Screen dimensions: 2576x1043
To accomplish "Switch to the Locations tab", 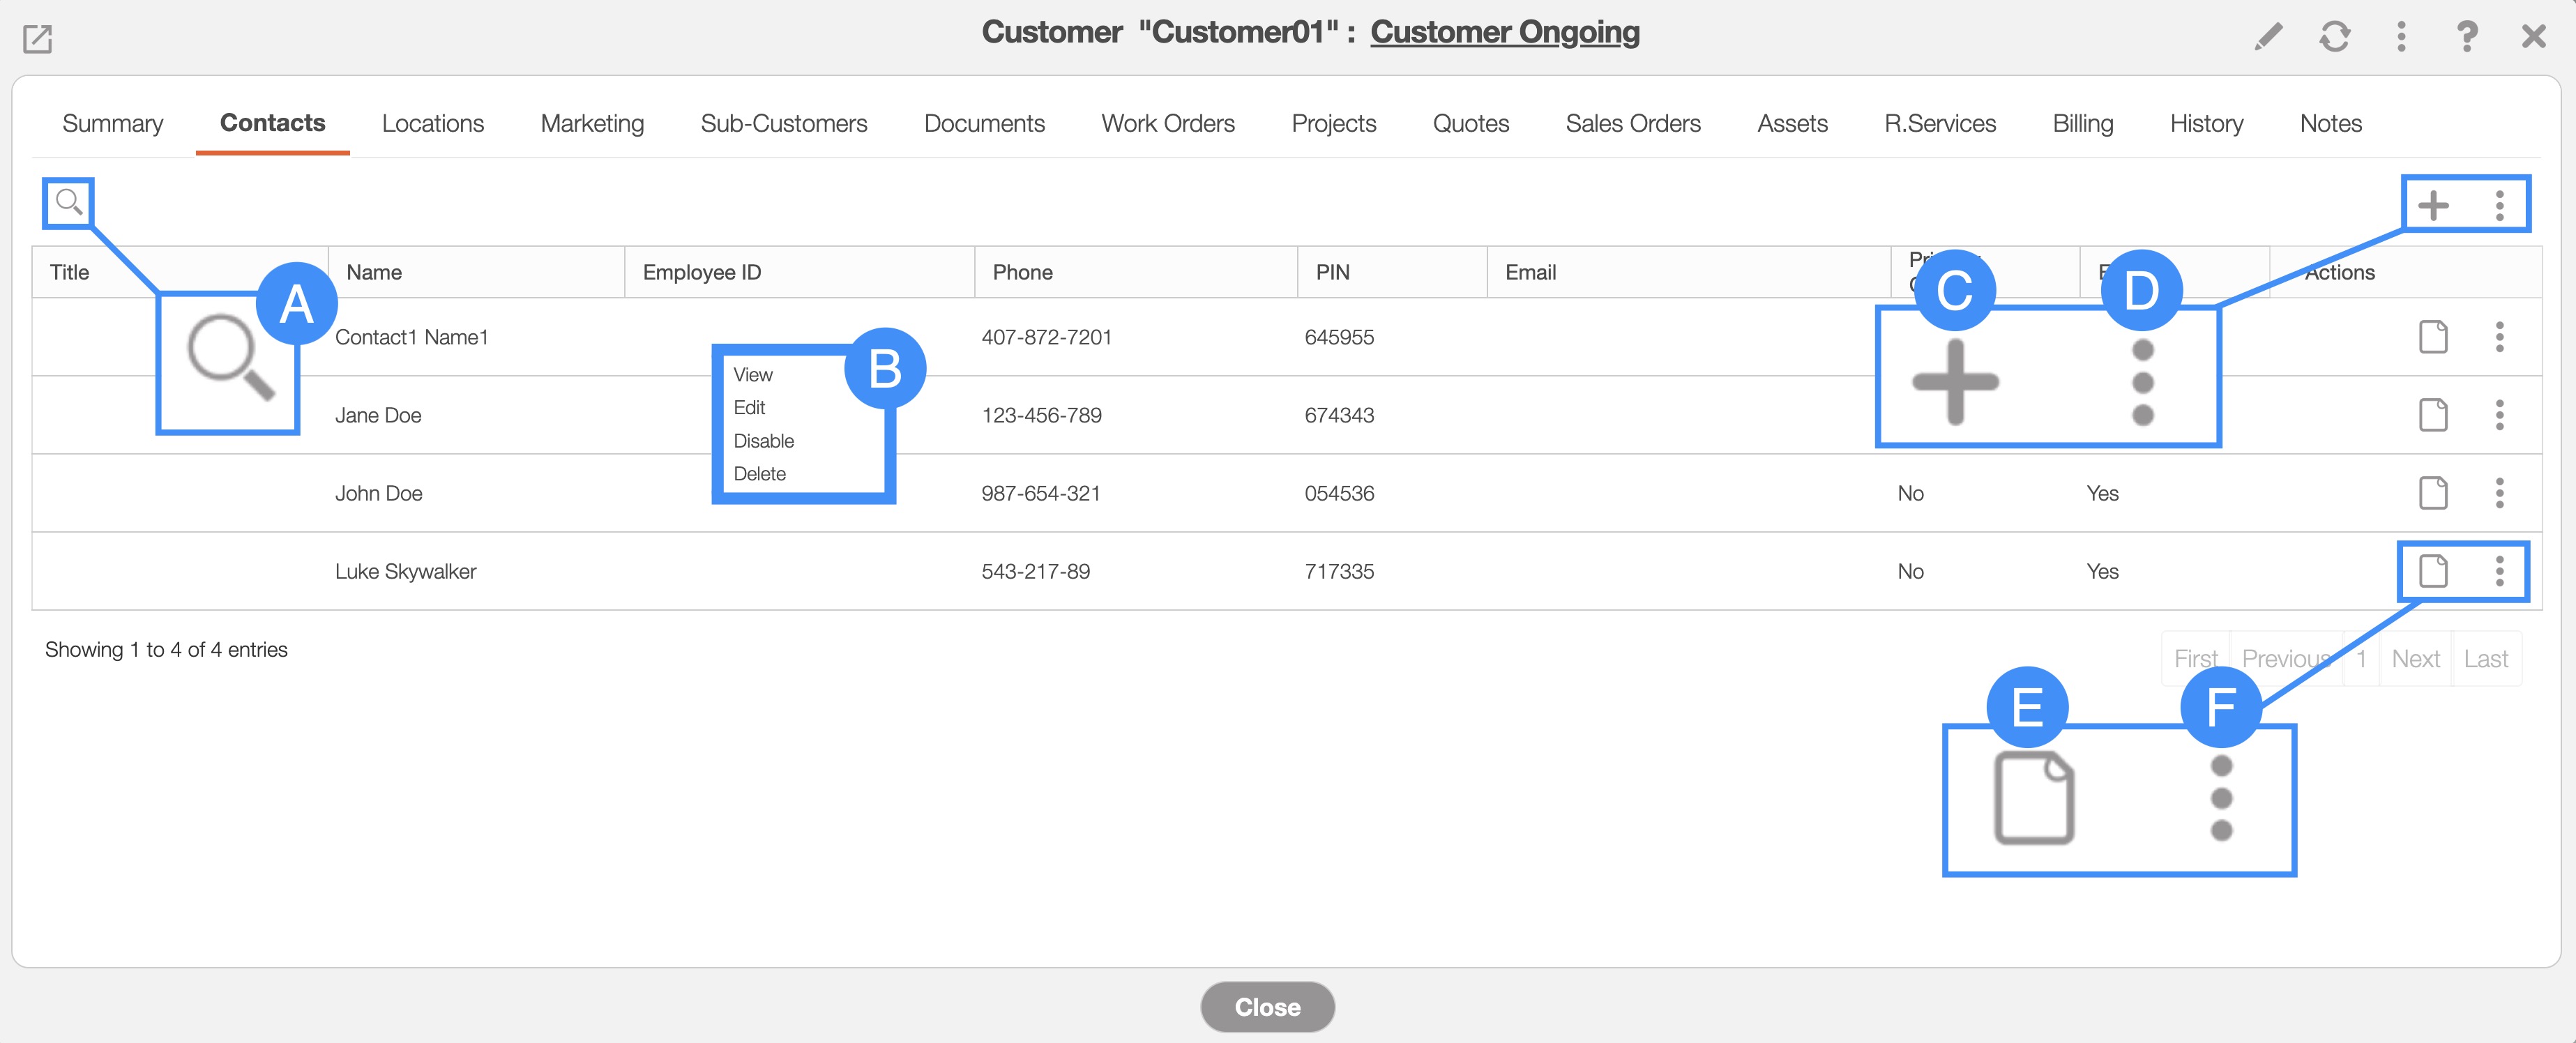I will click(x=432, y=123).
